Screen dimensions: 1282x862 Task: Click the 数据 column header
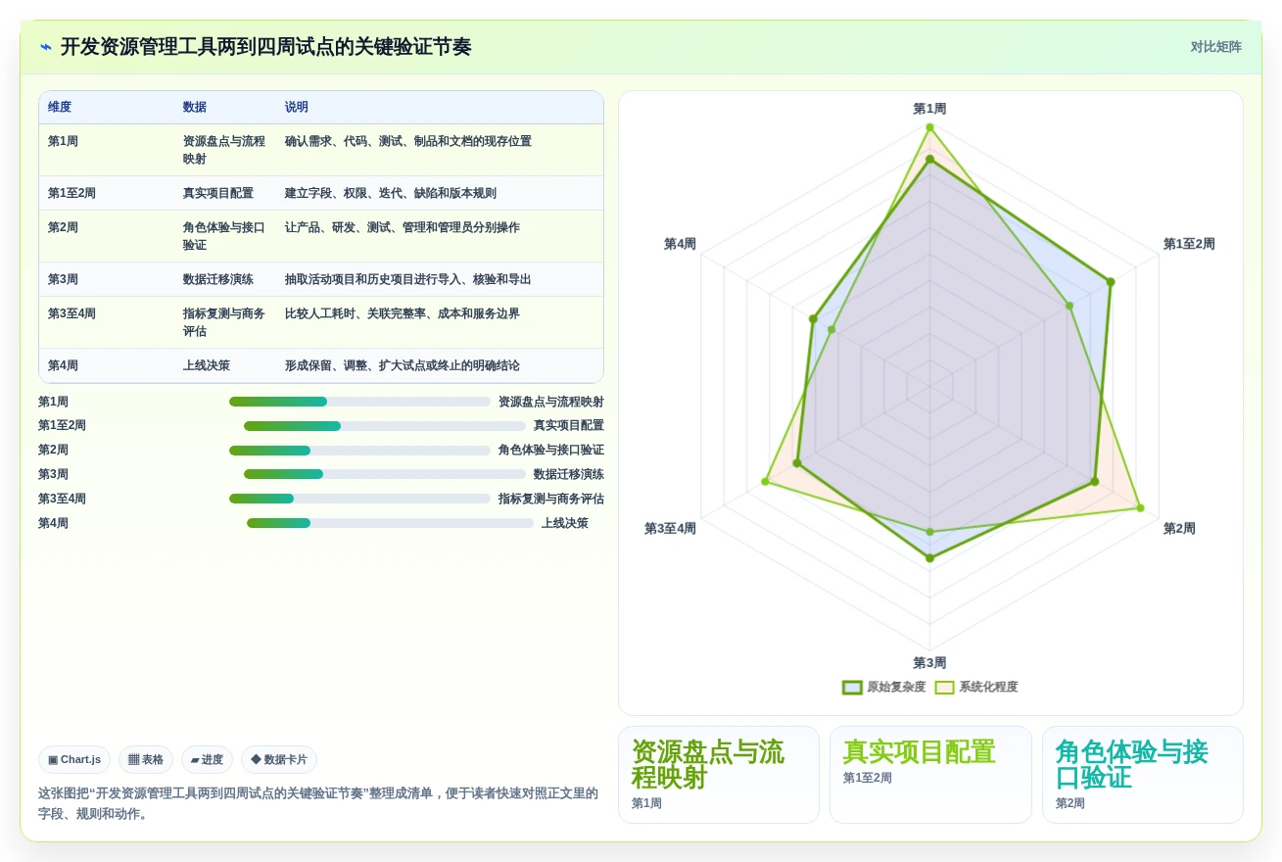tap(195, 108)
